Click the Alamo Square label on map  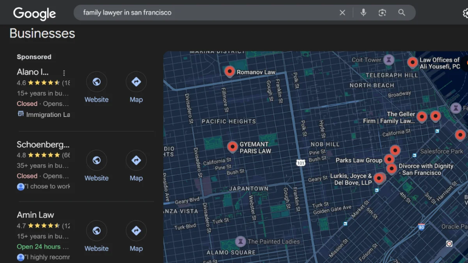click(231, 252)
